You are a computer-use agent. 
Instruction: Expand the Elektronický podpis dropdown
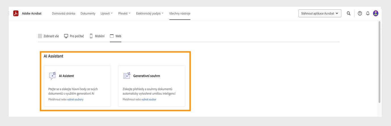coord(150,13)
